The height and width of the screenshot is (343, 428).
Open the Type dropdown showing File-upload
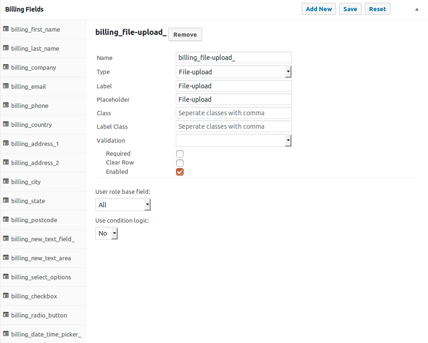point(234,72)
